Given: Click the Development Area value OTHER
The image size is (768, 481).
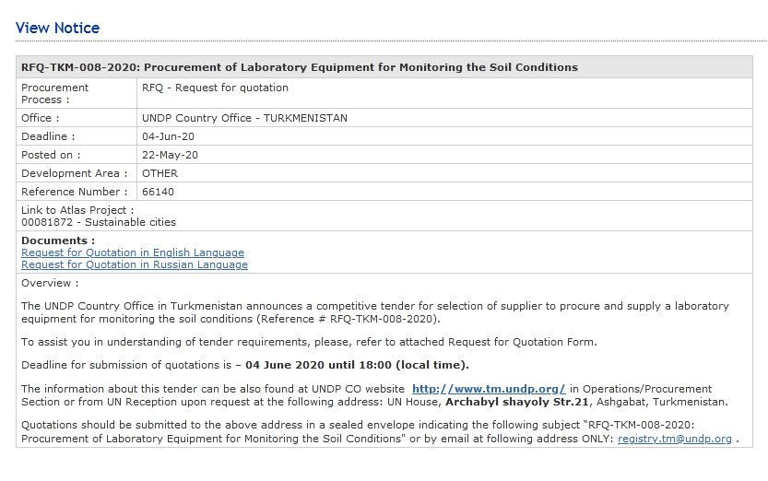Looking at the screenshot, I should [160, 173].
